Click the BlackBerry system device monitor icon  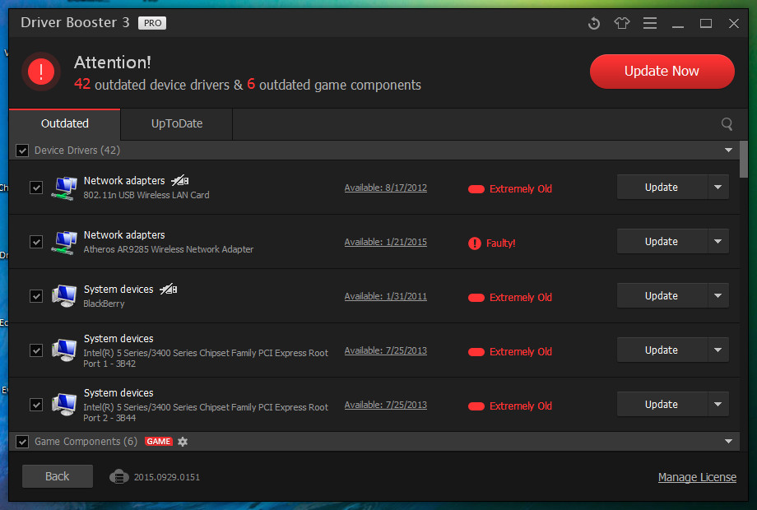[64, 296]
